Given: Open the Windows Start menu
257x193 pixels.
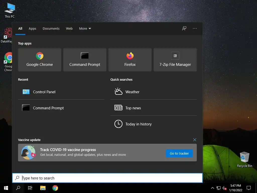Looking at the screenshot, I should (6, 188).
